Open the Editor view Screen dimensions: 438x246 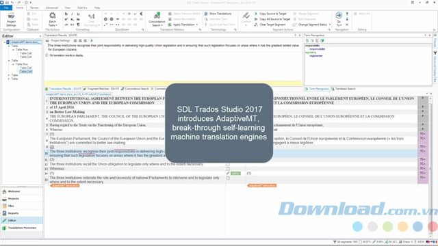(x=22, y=220)
